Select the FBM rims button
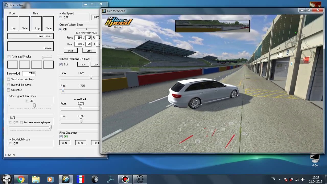This screenshot has width=327, height=184. [x=96, y=143]
